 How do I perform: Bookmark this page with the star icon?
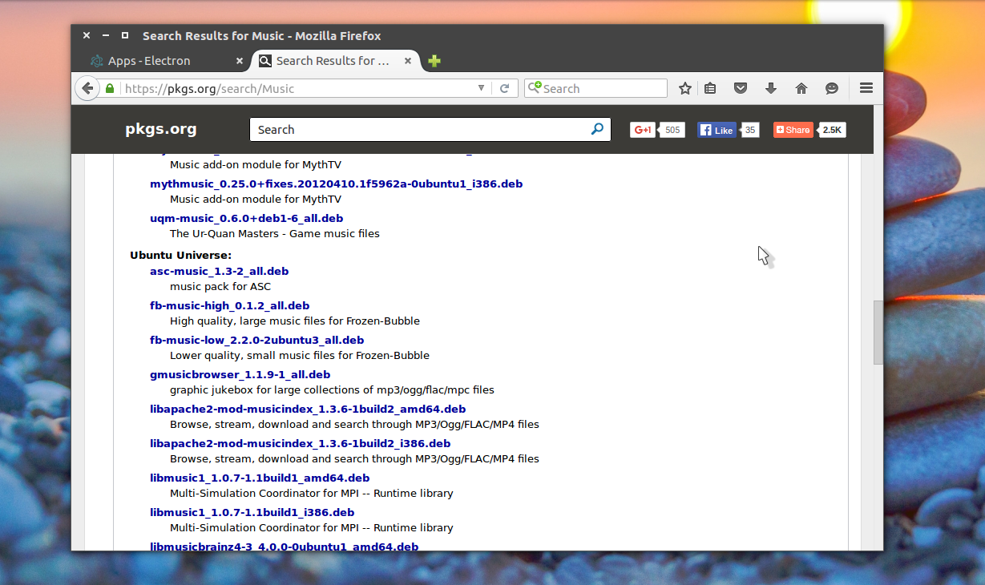[684, 88]
